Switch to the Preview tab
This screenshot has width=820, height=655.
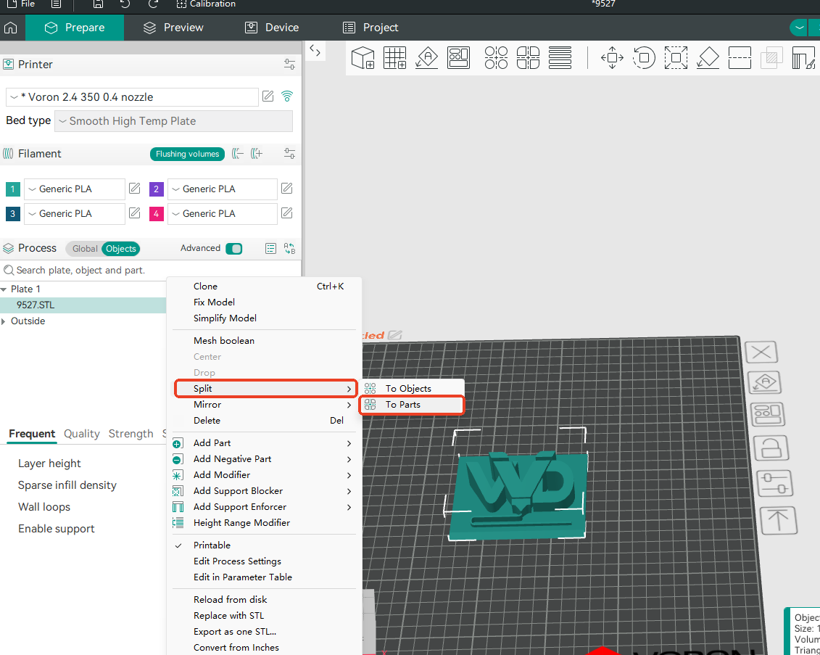tap(173, 28)
